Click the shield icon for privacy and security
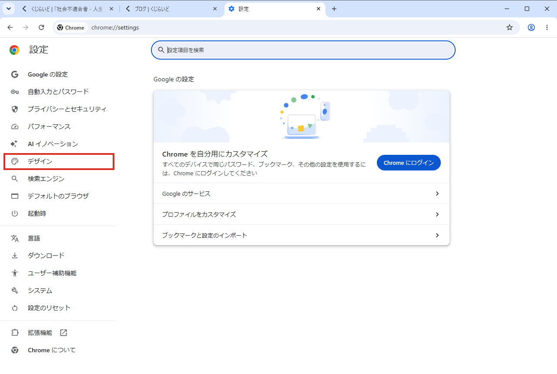 15,109
